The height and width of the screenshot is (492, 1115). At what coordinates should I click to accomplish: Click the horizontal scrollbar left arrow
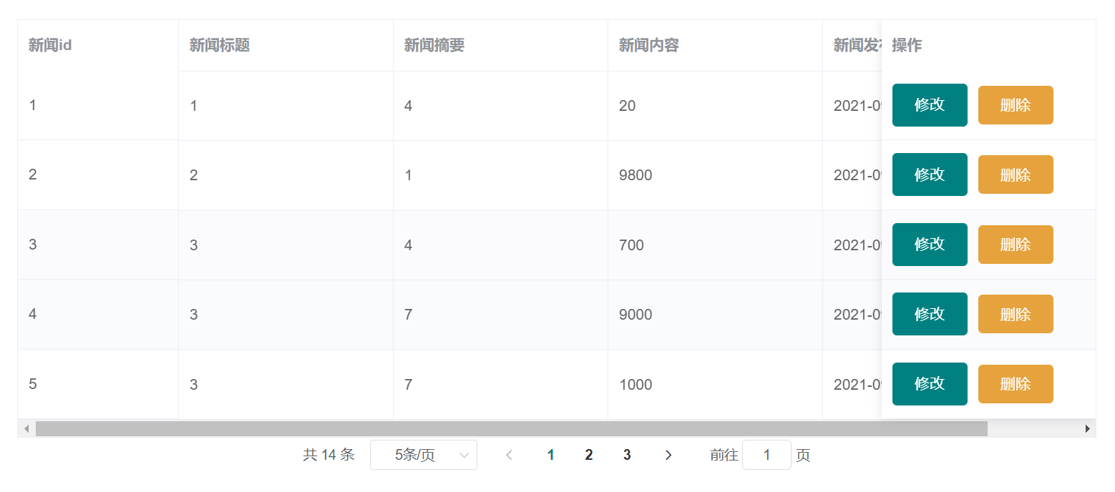pos(26,428)
